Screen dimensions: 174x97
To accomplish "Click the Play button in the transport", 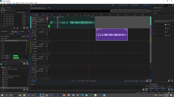I will coord(73,81).
